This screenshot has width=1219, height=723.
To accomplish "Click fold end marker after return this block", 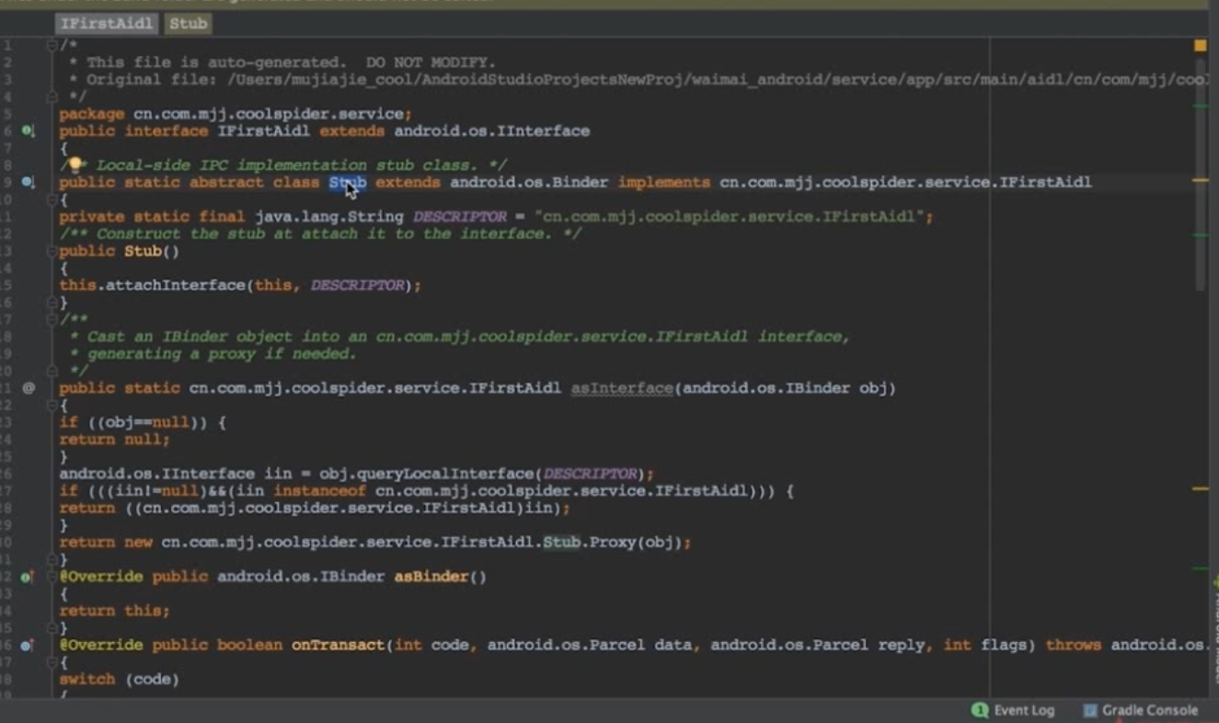I will tap(52, 628).
